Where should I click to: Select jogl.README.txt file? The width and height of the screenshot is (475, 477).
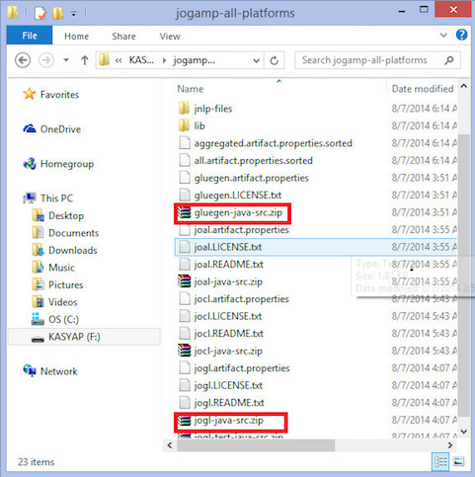229,403
